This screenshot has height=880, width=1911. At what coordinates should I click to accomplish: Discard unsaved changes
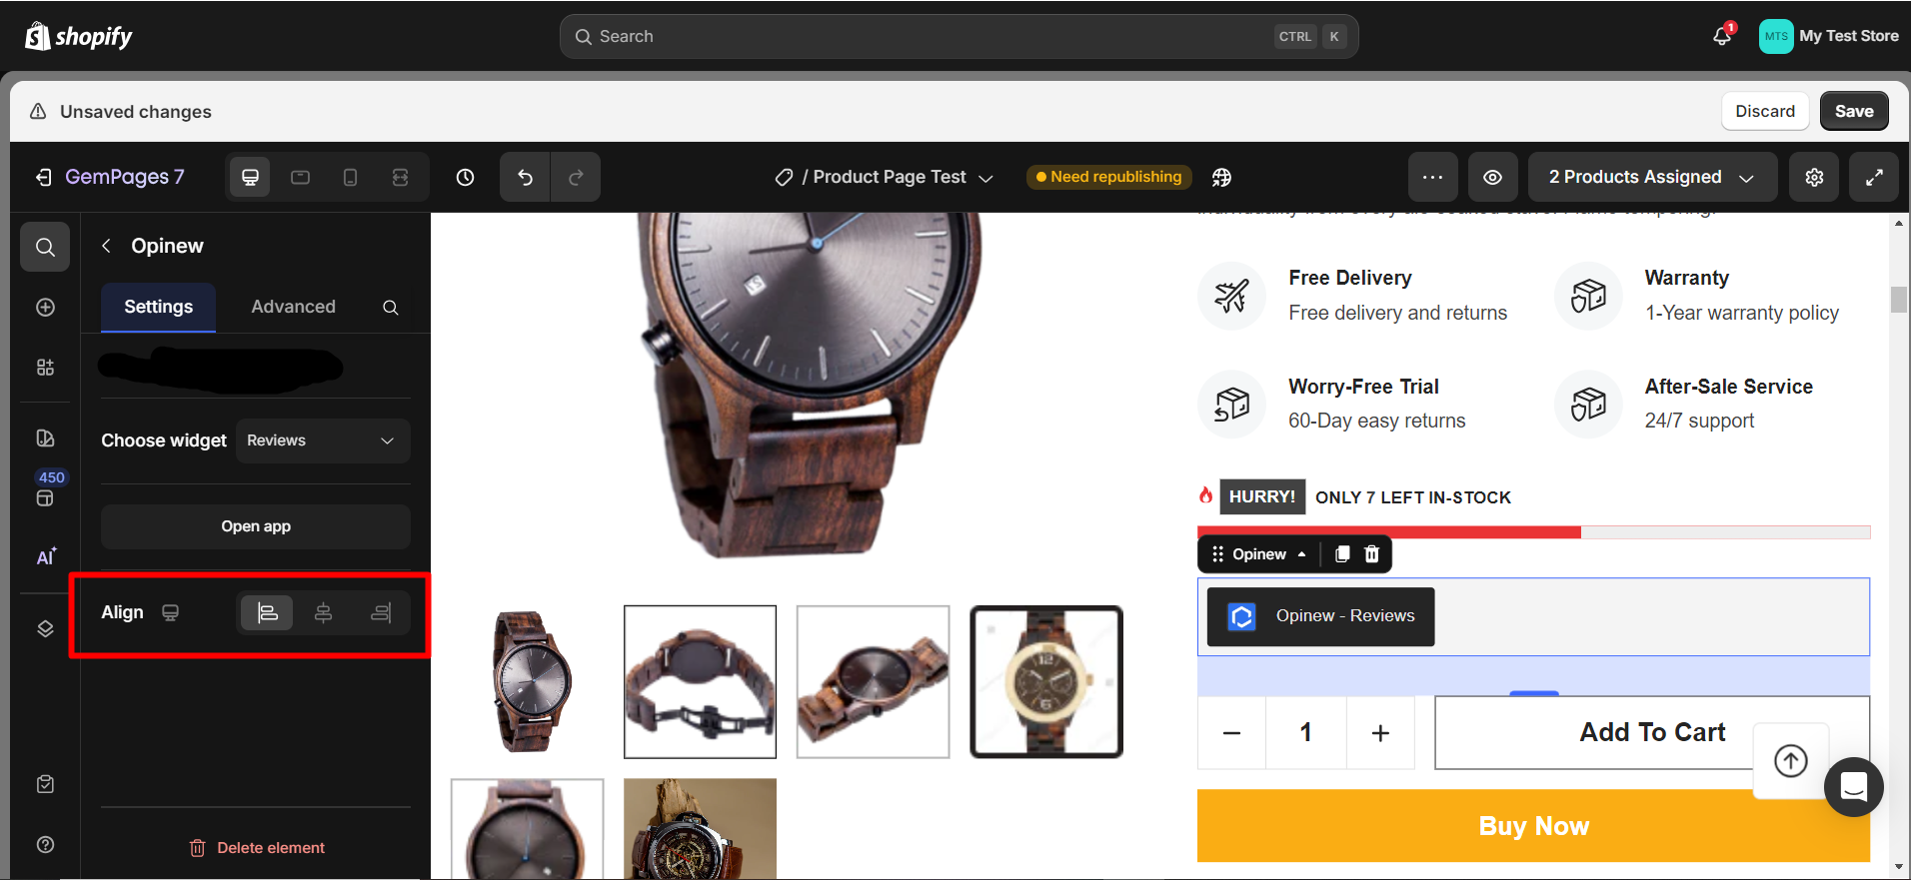[x=1765, y=111]
